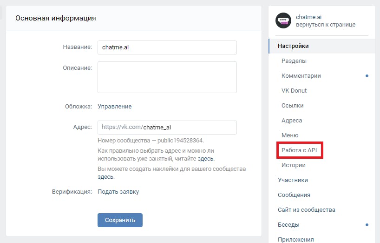The height and width of the screenshot is (243, 380).
Task: Open the Разделы settings item
Action: click(294, 61)
